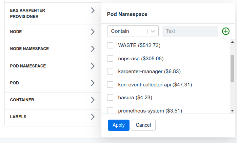
Task: Expand EKS Karpenter Provisioner chevron arrow
Action: click(93, 11)
